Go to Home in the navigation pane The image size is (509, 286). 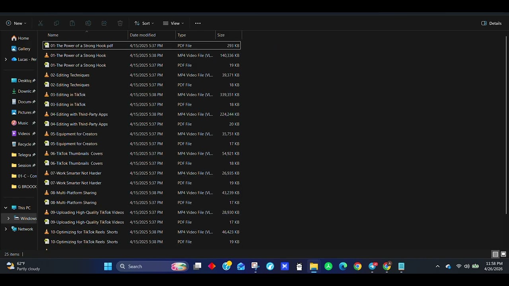(x=20, y=38)
